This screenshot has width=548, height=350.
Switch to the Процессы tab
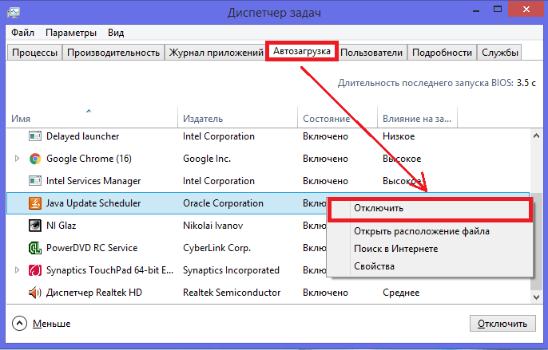[x=34, y=53]
